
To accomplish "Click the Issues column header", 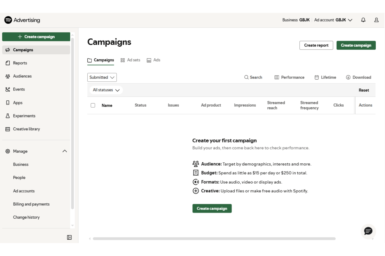I will click(x=173, y=105).
